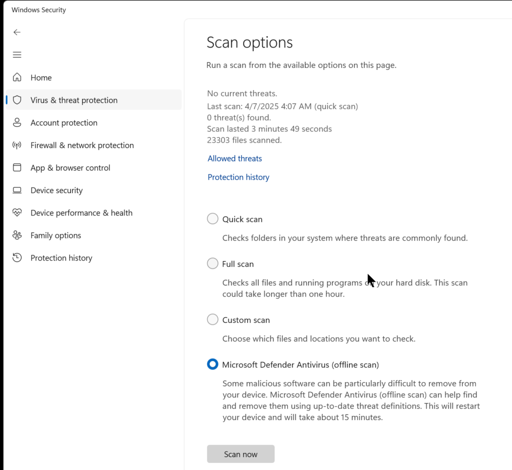Click the '0 threat(s) found.' text
Image resolution: width=512 pixels, height=470 pixels.
point(239,117)
